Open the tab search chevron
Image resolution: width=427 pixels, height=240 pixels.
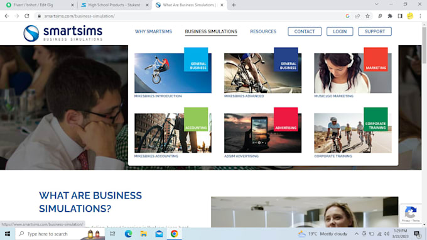(376, 4)
